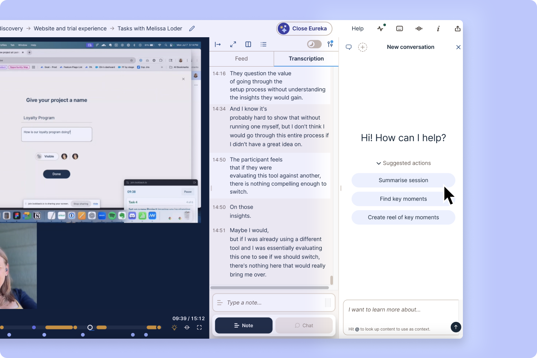
Task: Click the bulleted list view icon
Action: (x=263, y=44)
